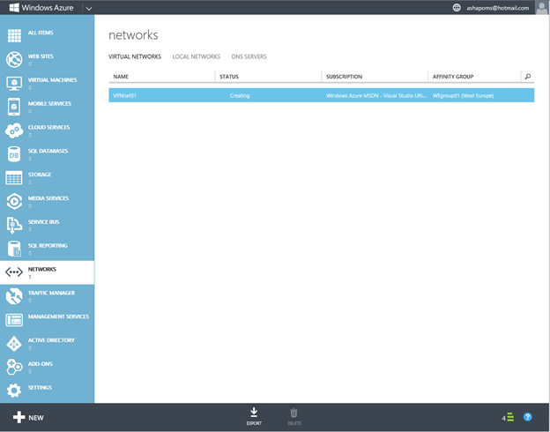Select the Management Services icon
The width and height of the screenshot is (550, 432).
coord(14,320)
